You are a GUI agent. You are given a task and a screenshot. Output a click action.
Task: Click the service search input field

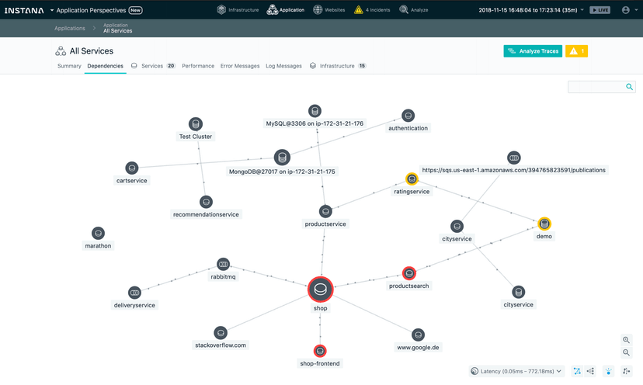[x=596, y=86]
